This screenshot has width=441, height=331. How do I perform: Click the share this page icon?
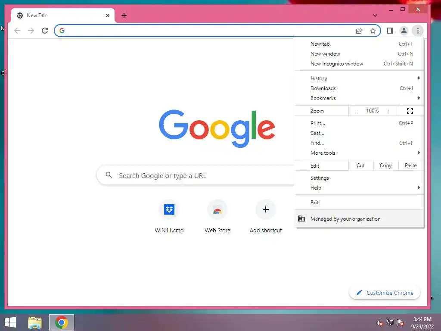(359, 31)
